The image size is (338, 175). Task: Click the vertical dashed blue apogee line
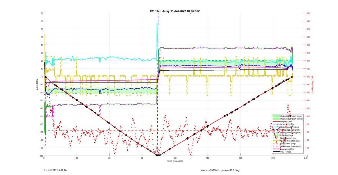[158, 84]
